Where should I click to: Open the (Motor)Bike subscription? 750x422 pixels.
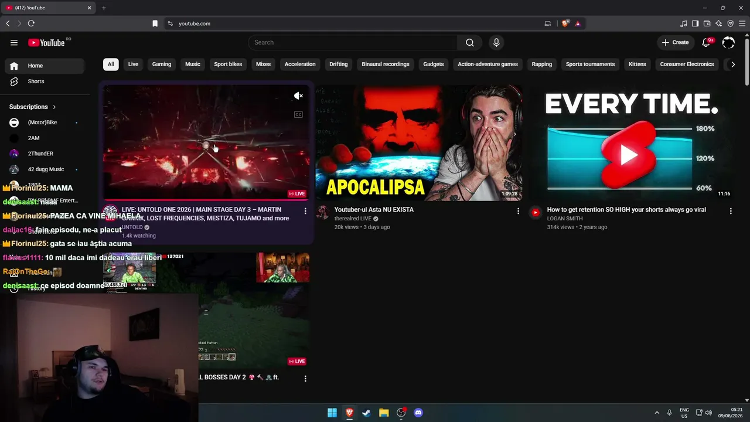pos(44,122)
